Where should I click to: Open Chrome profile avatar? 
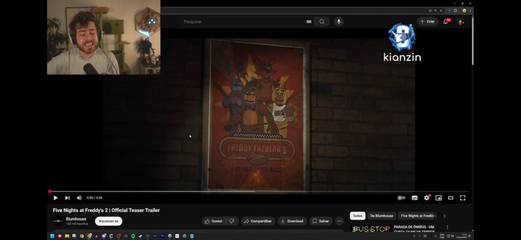click(x=464, y=10)
